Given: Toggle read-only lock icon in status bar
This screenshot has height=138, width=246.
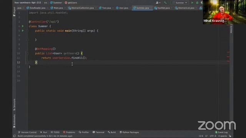Looking at the screenshot, I should pos(230,136).
